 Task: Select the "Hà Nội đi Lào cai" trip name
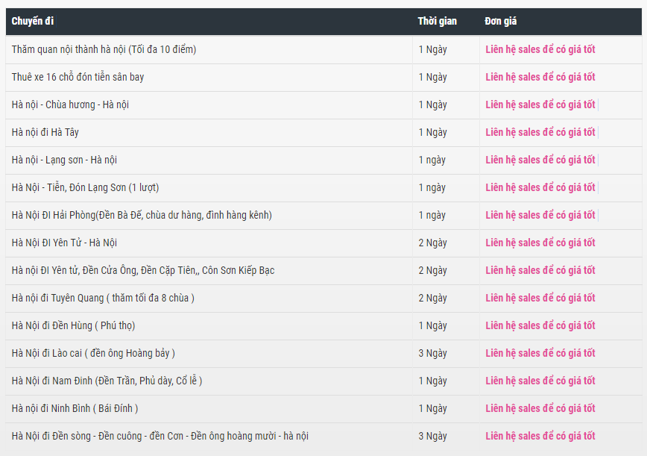pos(93,353)
